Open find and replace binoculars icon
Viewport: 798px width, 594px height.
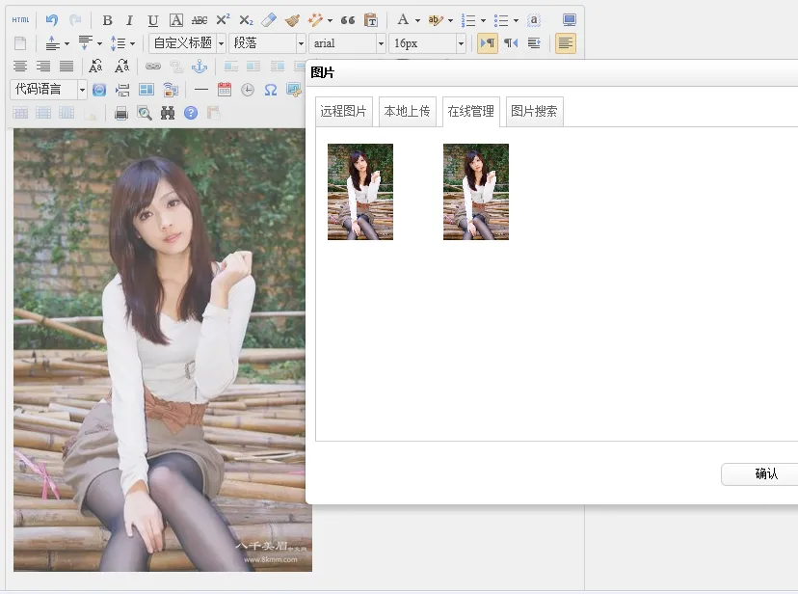168,113
